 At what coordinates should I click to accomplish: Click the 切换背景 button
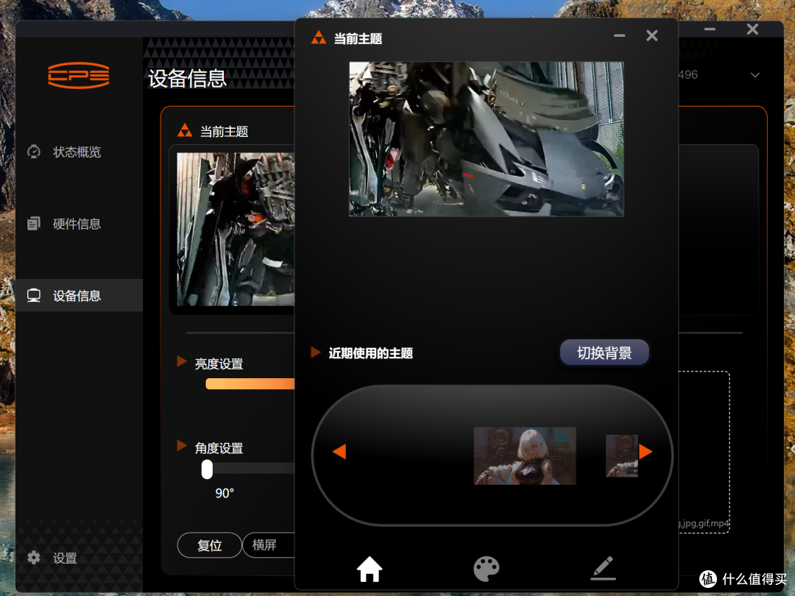pos(604,352)
